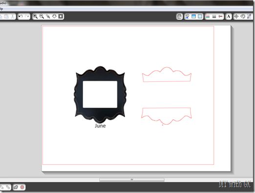Activate the Pan hand tool
Screen dimensions: 255x193
pyautogui.click(x=54, y=16)
